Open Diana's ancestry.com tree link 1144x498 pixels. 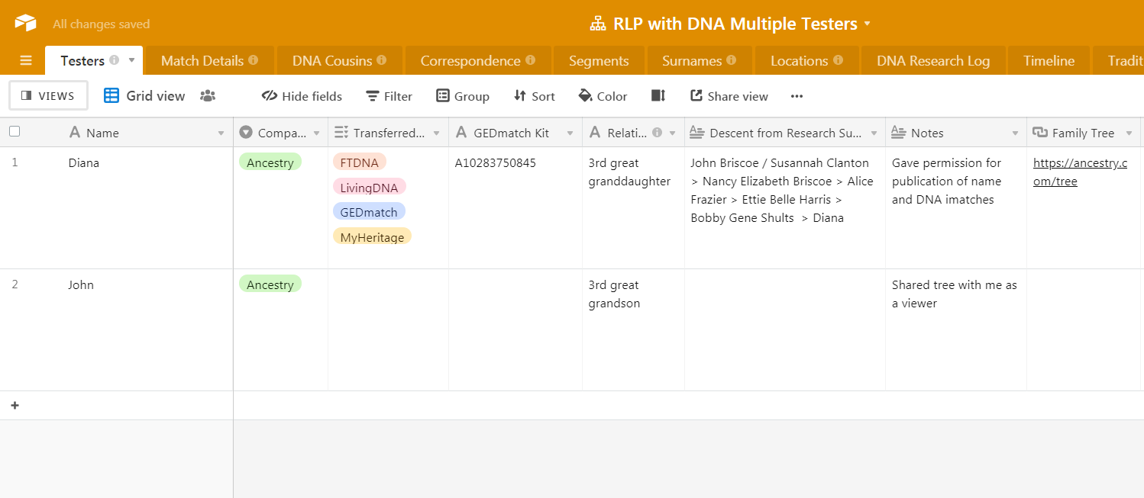1079,172
